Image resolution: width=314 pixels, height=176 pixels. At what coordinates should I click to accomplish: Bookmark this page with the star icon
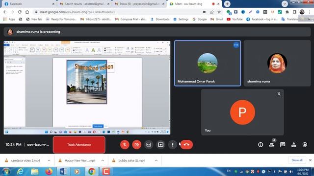point(219,12)
